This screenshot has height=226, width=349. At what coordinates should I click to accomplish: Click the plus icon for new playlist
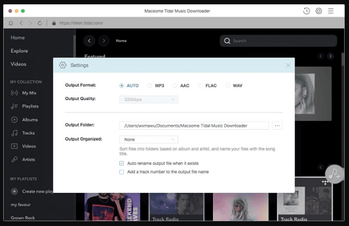pos(15,191)
